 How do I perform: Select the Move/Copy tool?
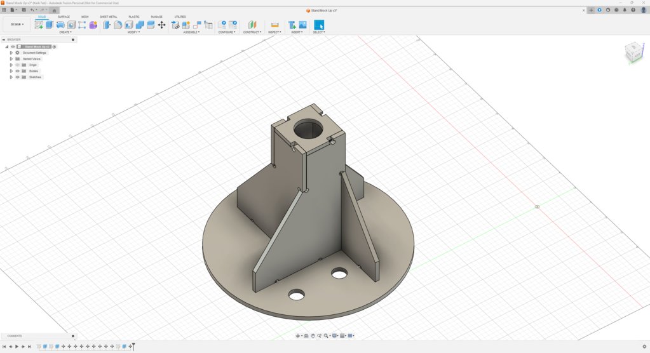click(161, 25)
